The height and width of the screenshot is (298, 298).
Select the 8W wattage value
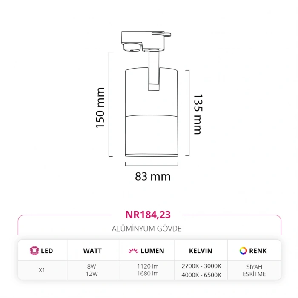click(x=92, y=266)
